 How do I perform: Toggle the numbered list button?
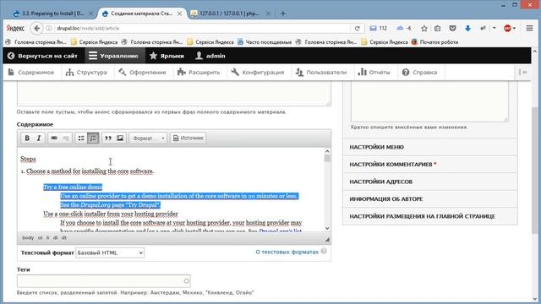point(93,138)
